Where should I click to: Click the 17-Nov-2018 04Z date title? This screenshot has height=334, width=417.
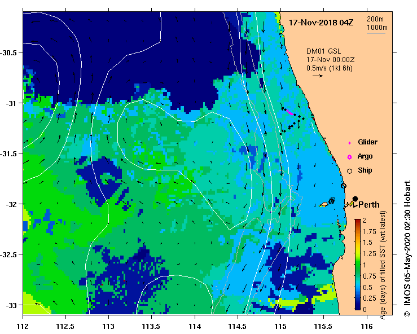click(x=321, y=23)
